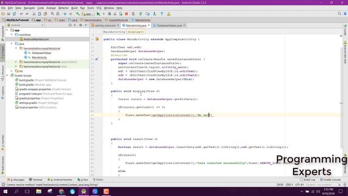Expand the (test) package node
Image resolution: width=348 pixels, height=196 pixels.
(x=16, y=66)
